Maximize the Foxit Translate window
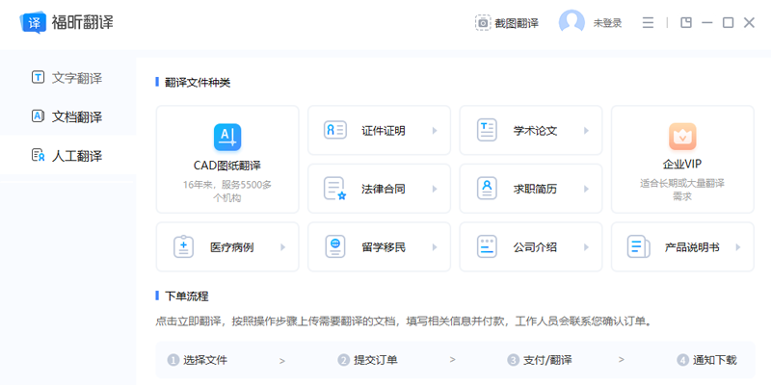This screenshot has height=385, width=771. point(729,22)
